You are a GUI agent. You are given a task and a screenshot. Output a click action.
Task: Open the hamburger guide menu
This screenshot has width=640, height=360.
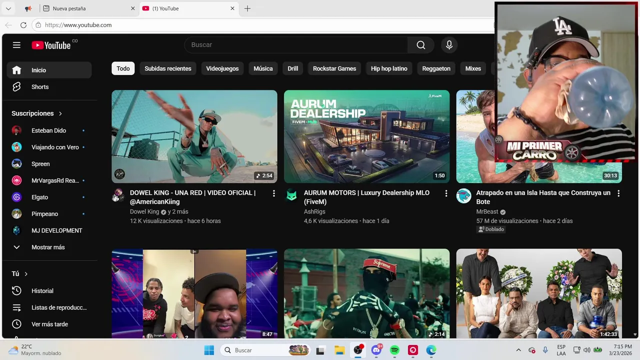[16, 45]
